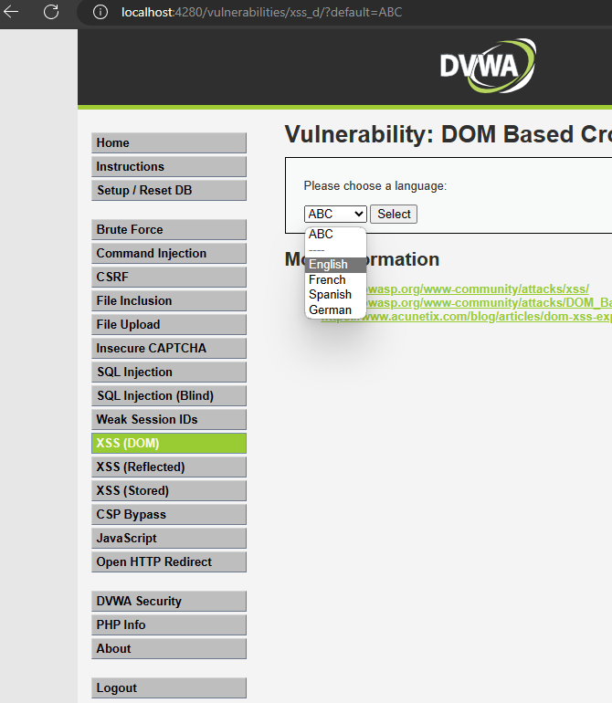Viewport: 612px width, 703px height.
Task: Navigate to SQL Injection (Blind)
Action: pos(169,396)
